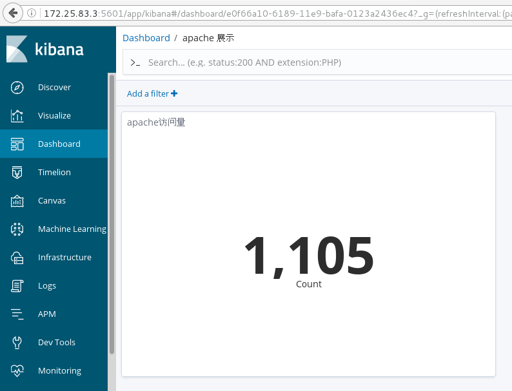Open Discover from the sidebar

tap(54, 88)
